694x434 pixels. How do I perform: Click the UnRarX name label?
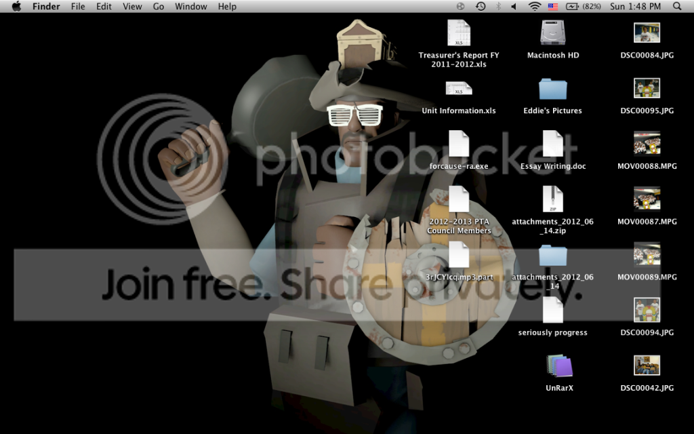click(559, 388)
